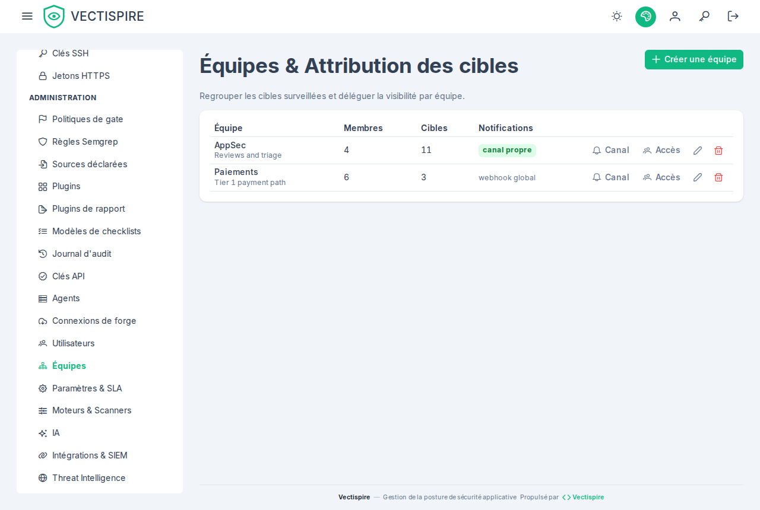Viewport: 760px width, 510px height.
Task: Delete the Paiements team trash icon
Action: point(718,177)
